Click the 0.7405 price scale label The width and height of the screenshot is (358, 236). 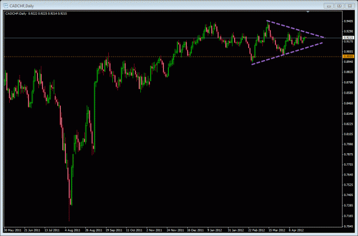click(x=348, y=195)
